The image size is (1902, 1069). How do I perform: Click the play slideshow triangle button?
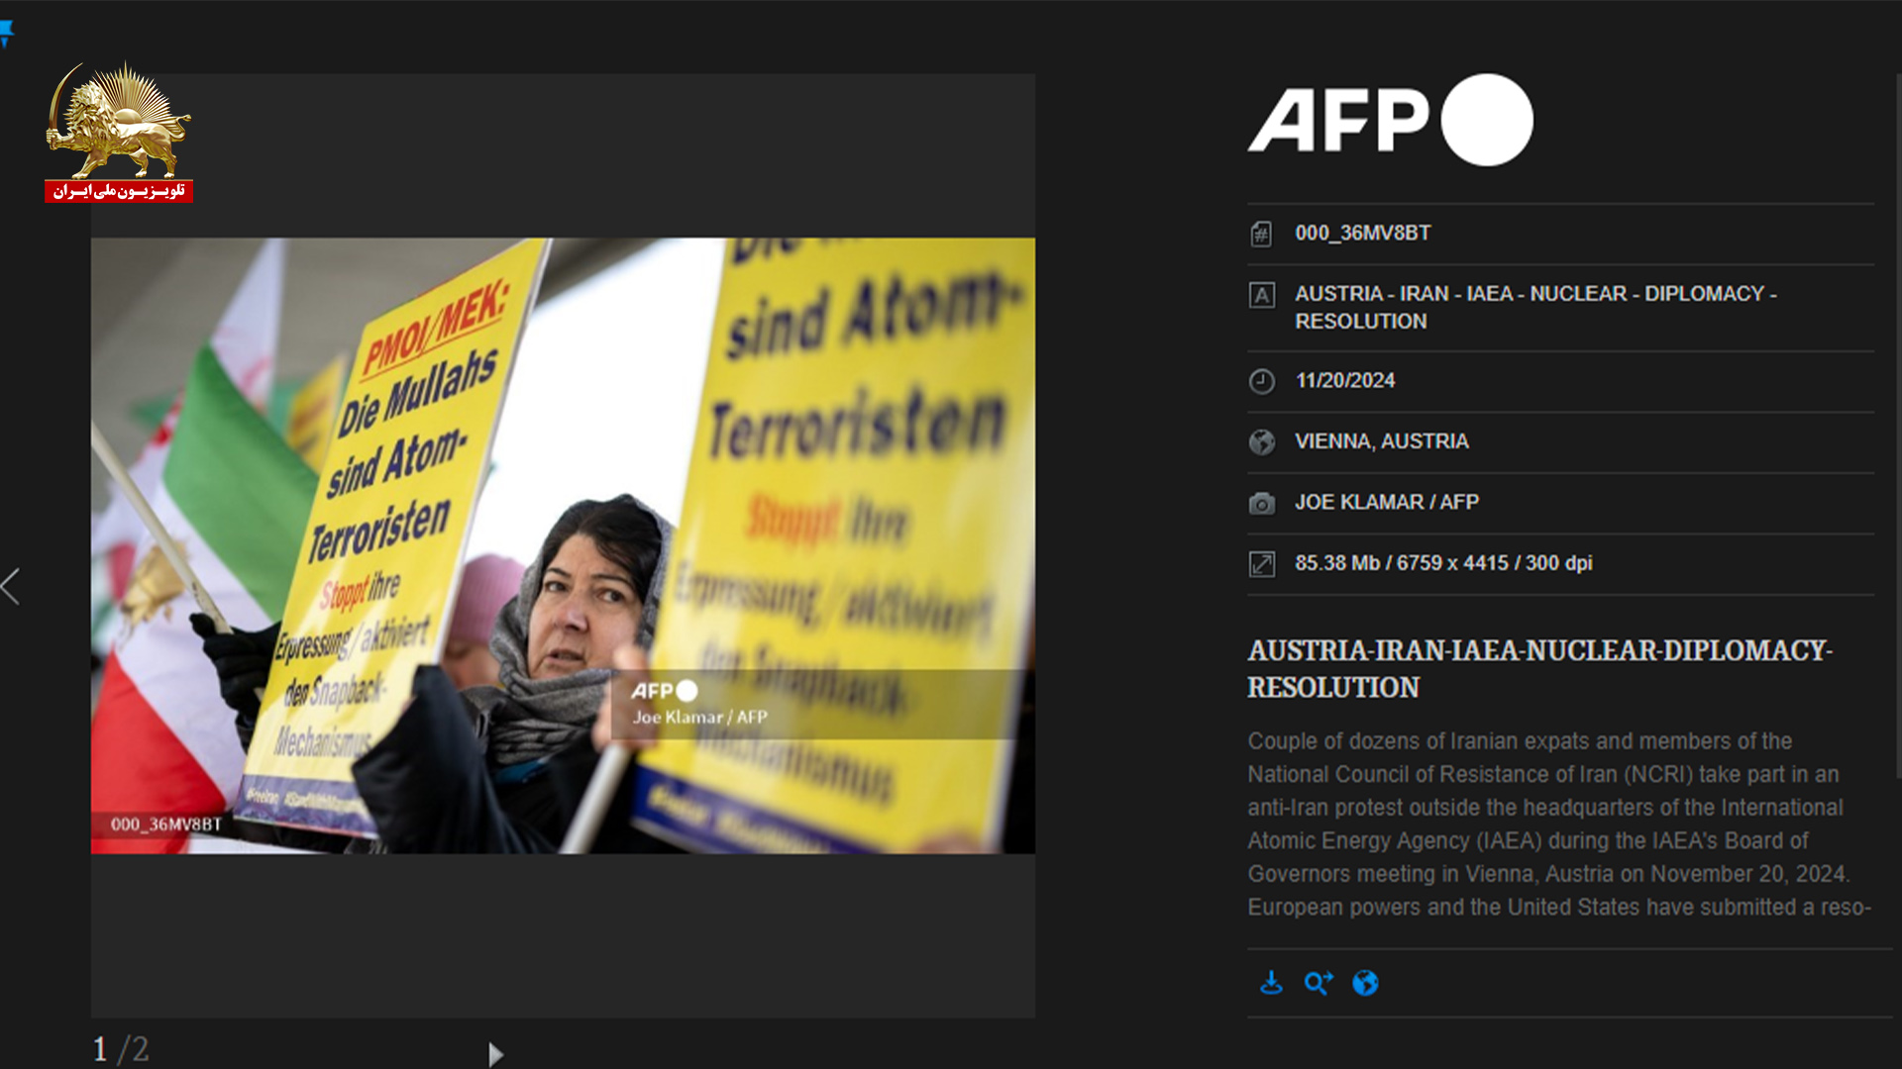point(496,1054)
